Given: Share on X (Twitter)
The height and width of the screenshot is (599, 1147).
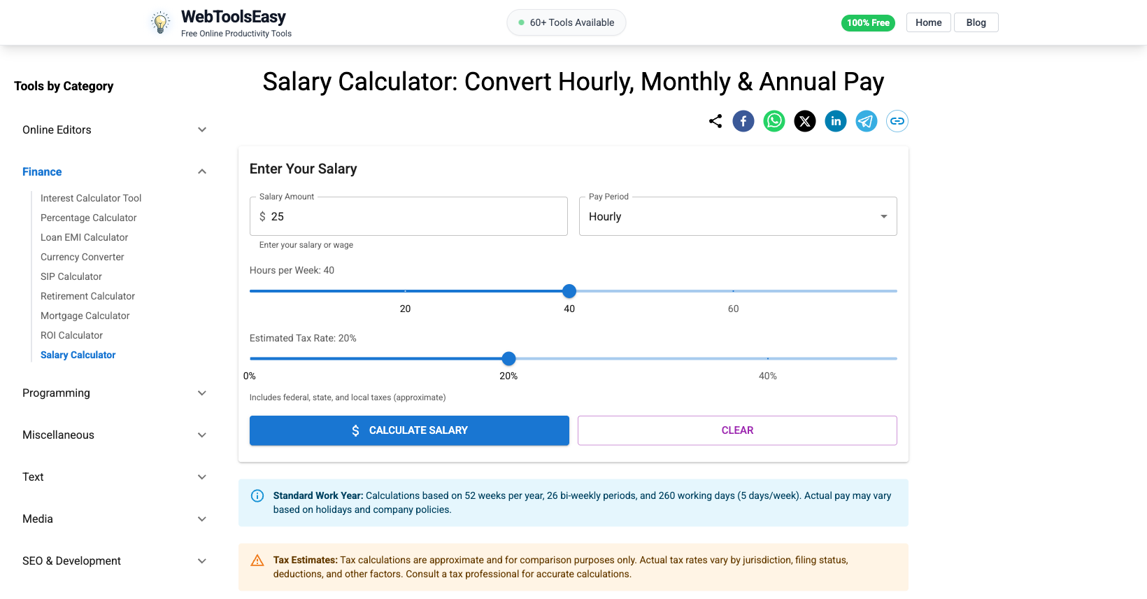Looking at the screenshot, I should [805, 121].
